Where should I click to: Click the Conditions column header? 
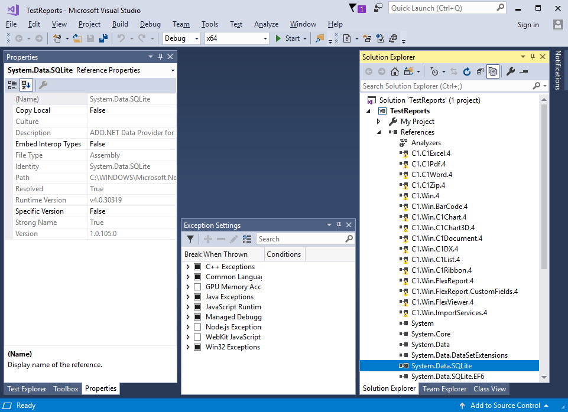284,254
